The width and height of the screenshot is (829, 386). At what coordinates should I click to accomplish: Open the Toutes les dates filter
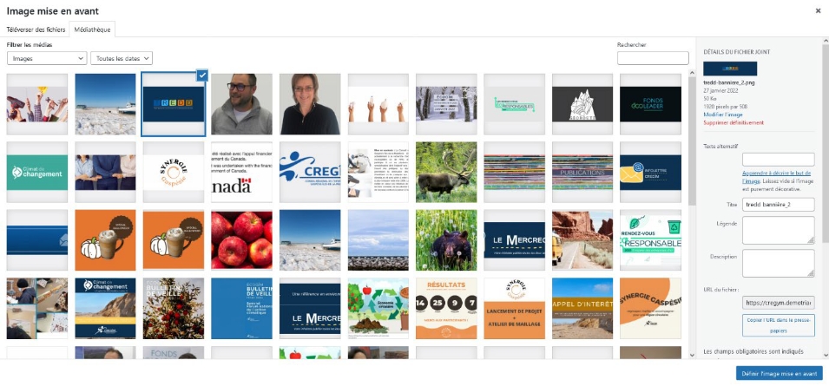click(122, 58)
